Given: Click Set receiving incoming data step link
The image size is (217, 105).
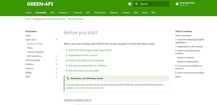Looking at the screenshot, I should pyautogui.click(x=84, y=71).
